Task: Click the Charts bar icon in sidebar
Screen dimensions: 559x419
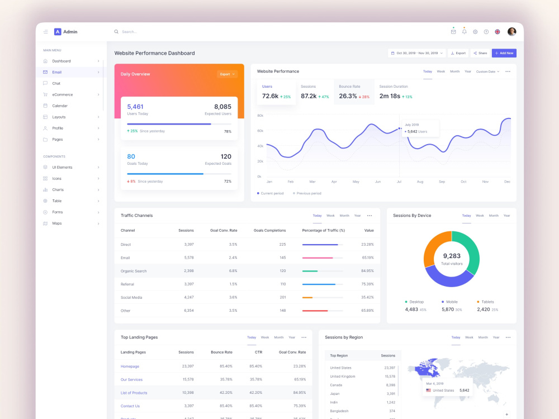Action: point(45,189)
